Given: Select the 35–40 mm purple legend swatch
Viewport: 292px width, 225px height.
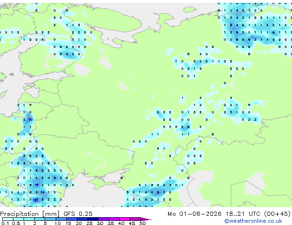Looking at the screenshot, I should (x=114, y=219).
